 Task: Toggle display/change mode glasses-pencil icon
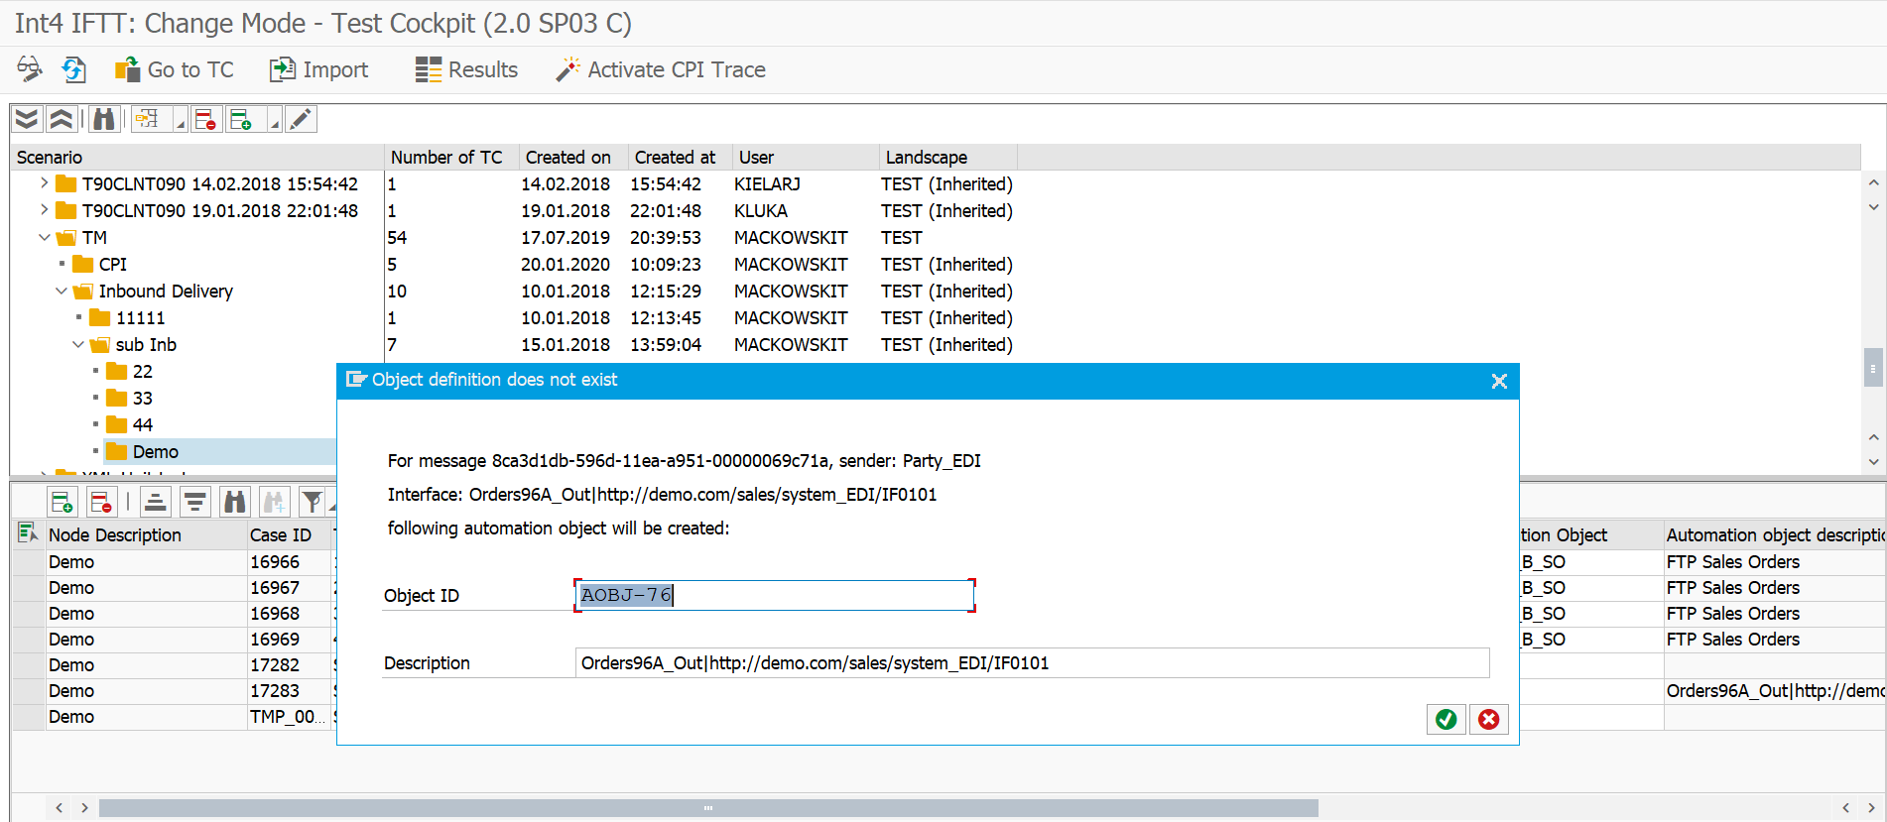point(29,69)
